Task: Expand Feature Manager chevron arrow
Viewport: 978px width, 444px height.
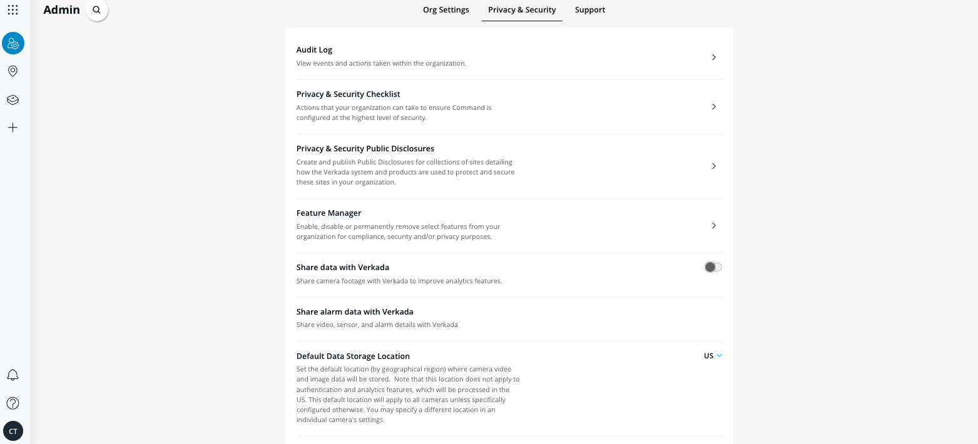Action: (x=714, y=226)
